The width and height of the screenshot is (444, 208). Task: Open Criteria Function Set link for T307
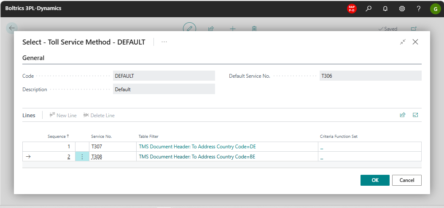[x=322, y=147]
